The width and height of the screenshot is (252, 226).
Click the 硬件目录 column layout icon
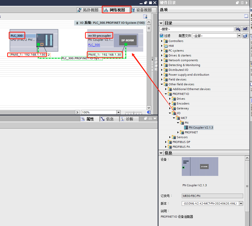pos(242,3)
